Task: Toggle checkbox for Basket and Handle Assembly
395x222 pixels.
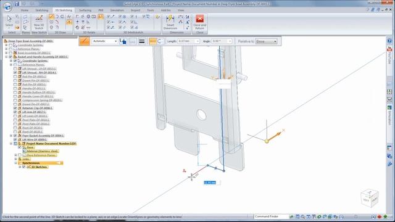Action: point(10,57)
